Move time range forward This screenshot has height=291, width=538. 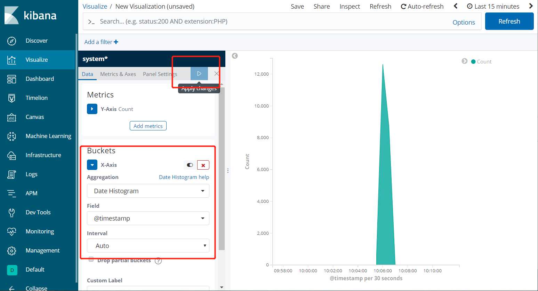pyautogui.click(x=531, y=6)
